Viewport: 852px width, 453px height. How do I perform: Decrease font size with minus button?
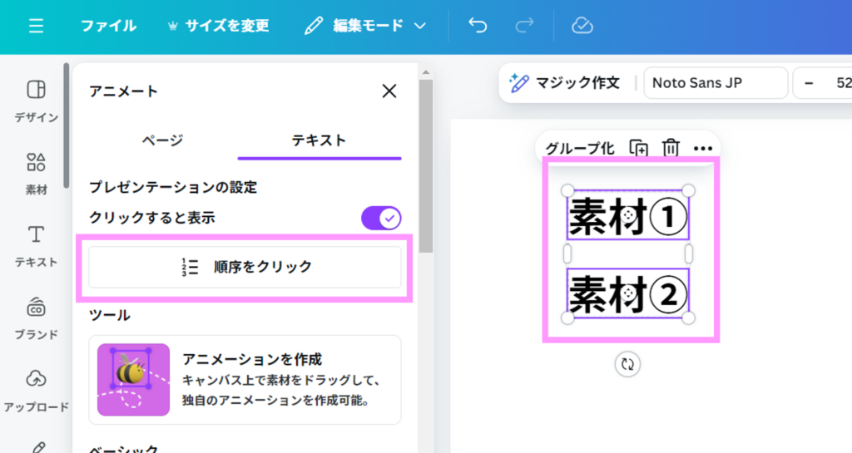809,83
